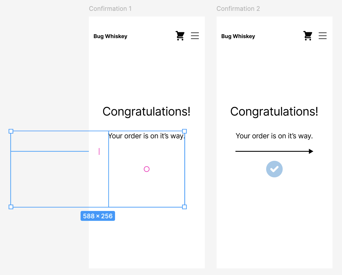Screen dimensions: 342x275
Task: Click the short pink vertical line marker
Action: pos(99,151)
